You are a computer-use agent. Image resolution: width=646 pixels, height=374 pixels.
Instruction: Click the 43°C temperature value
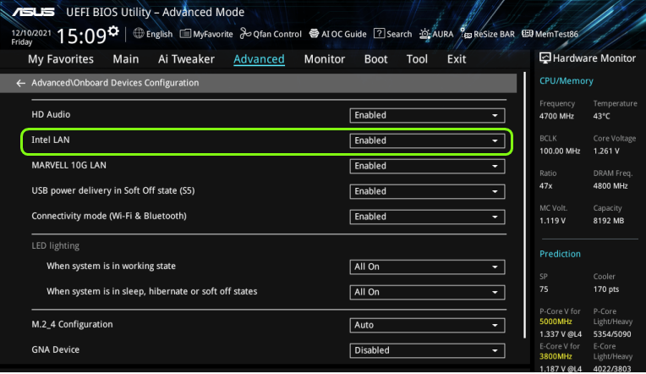601,116
